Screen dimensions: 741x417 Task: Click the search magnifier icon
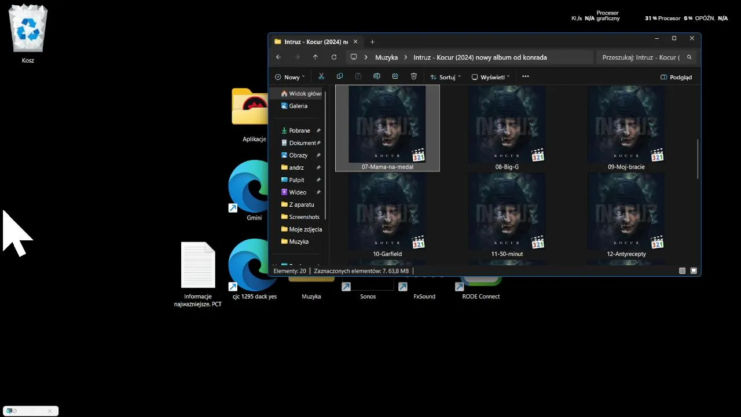click(x=688, y=57)
